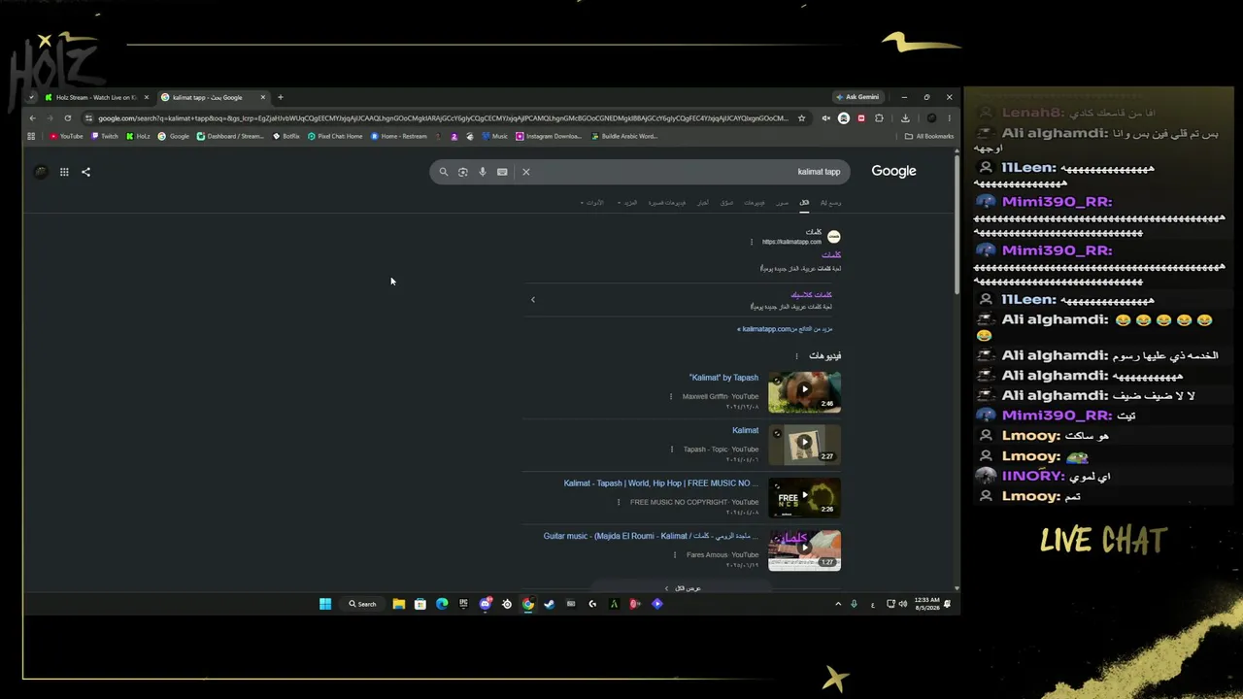1243x699 pixels.
Task: Open a new tab with the plus button
Action: click(x=281, y=97)
